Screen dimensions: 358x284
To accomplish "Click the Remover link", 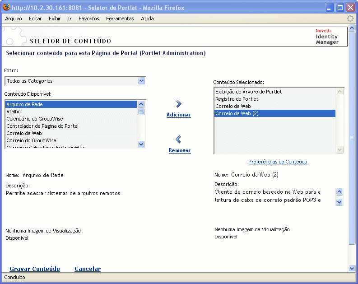I will 180,150.
